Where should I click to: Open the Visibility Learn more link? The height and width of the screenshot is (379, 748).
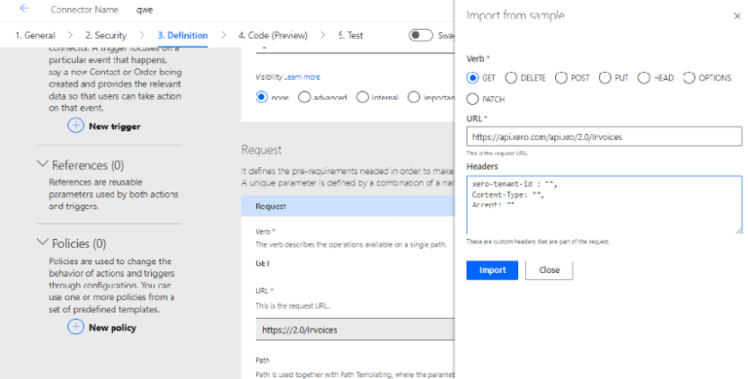(x=302, y=77)
